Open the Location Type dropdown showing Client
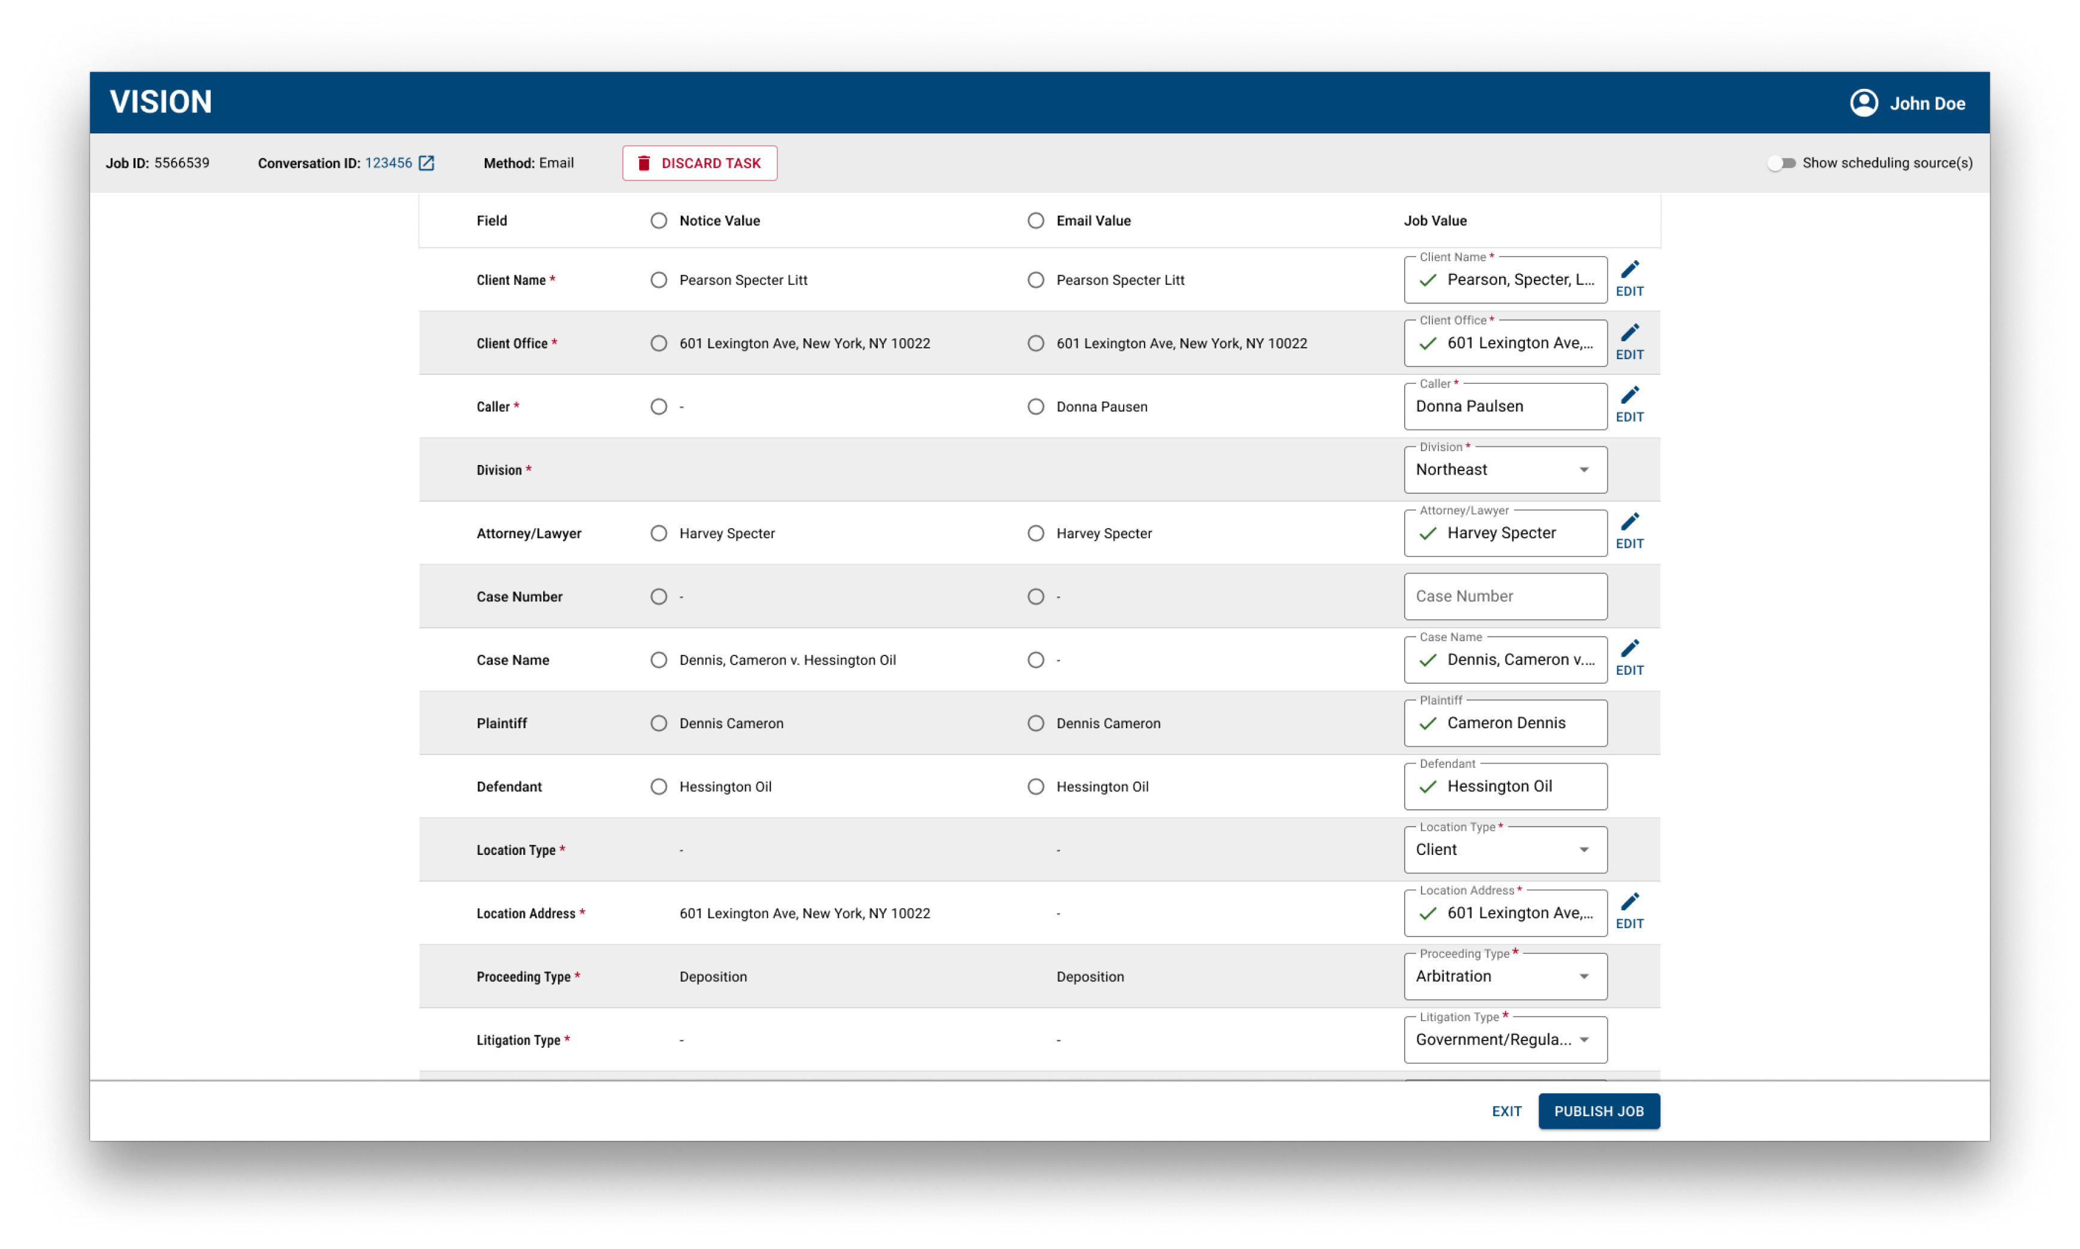The width and height of the screenshot is (2080, 1249). pyautogui.click(x=1504, y=849)
